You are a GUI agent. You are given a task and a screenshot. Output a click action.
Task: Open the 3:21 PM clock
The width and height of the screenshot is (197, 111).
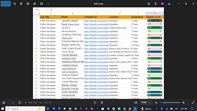pyautogui.click(x=184, y=109)
